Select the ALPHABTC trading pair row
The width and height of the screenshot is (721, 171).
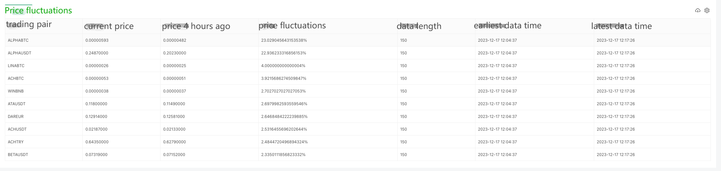[18, 40]
